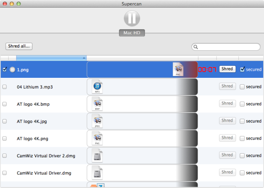Shred AT logo 4K.bmp
The image size is (264, 188).
pyautogui.click(x=227, y=103)
